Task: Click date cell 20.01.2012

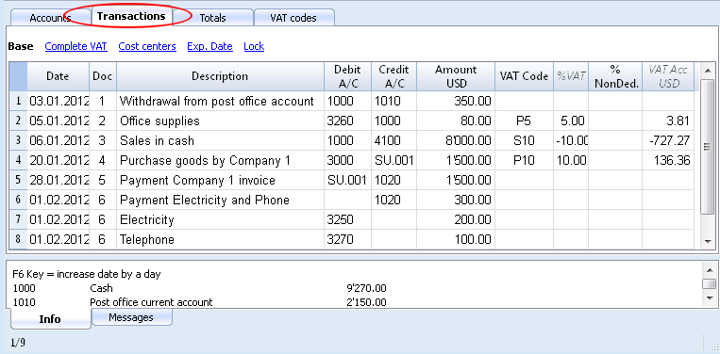Action: (x=59, y=160)
